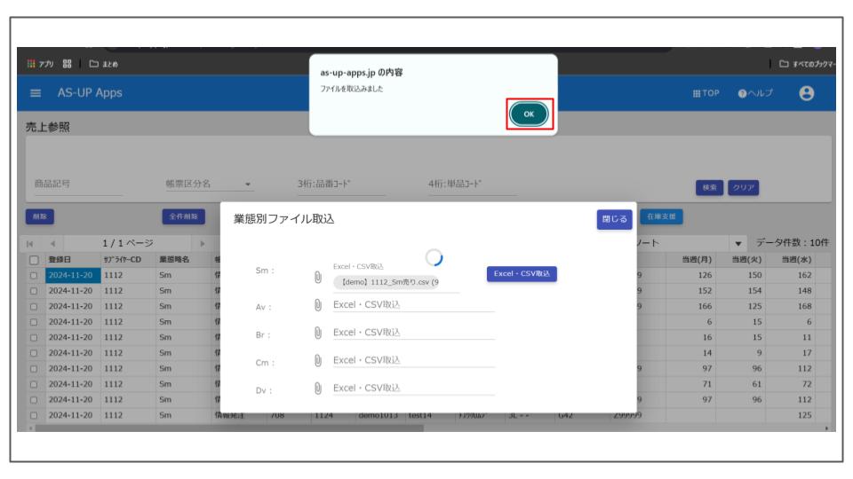
Task: Expand the 帳票区分名 dropdown
Action: pyautogui.click(x=248, y=185)
